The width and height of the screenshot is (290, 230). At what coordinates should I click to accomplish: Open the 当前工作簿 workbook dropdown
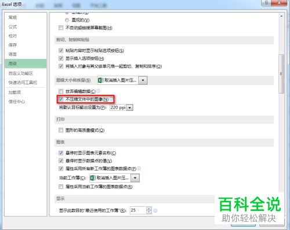(x=135, y=178)
